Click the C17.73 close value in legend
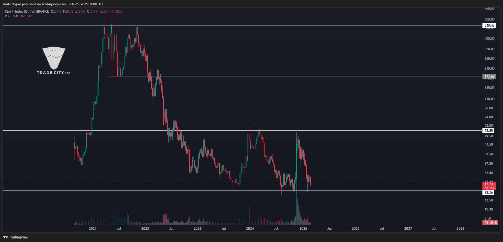The image size is (503, 242). coord(92,12)
